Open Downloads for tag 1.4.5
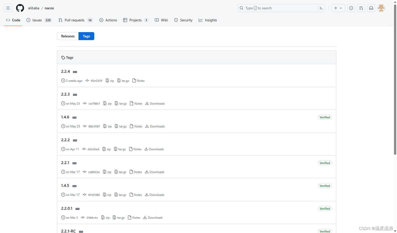The height and width of the screenshot is (233, 397). point(154,195)
